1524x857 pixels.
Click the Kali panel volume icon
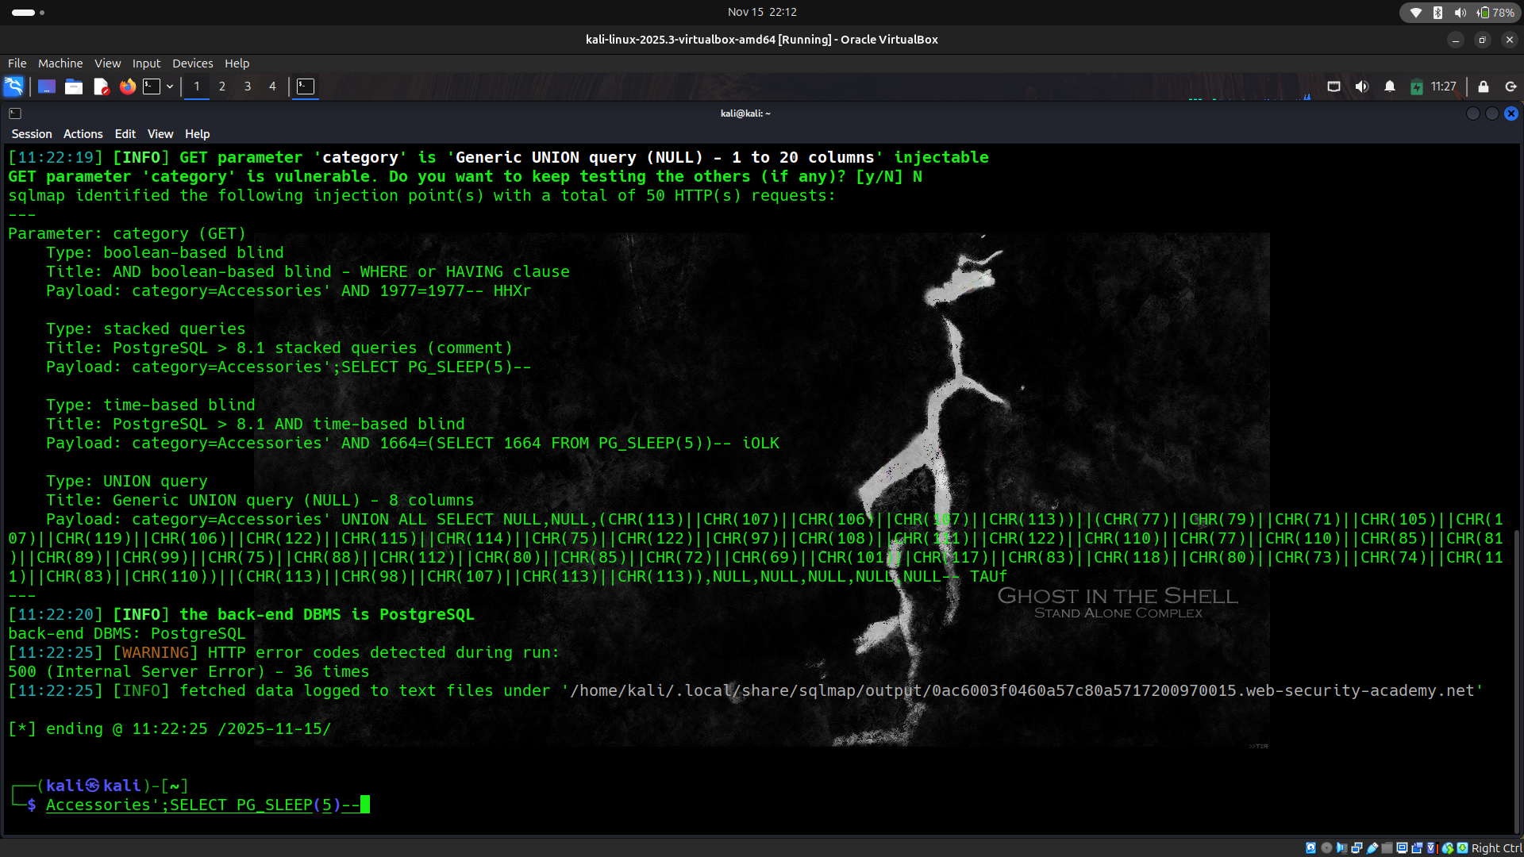tap(1362, 86)
